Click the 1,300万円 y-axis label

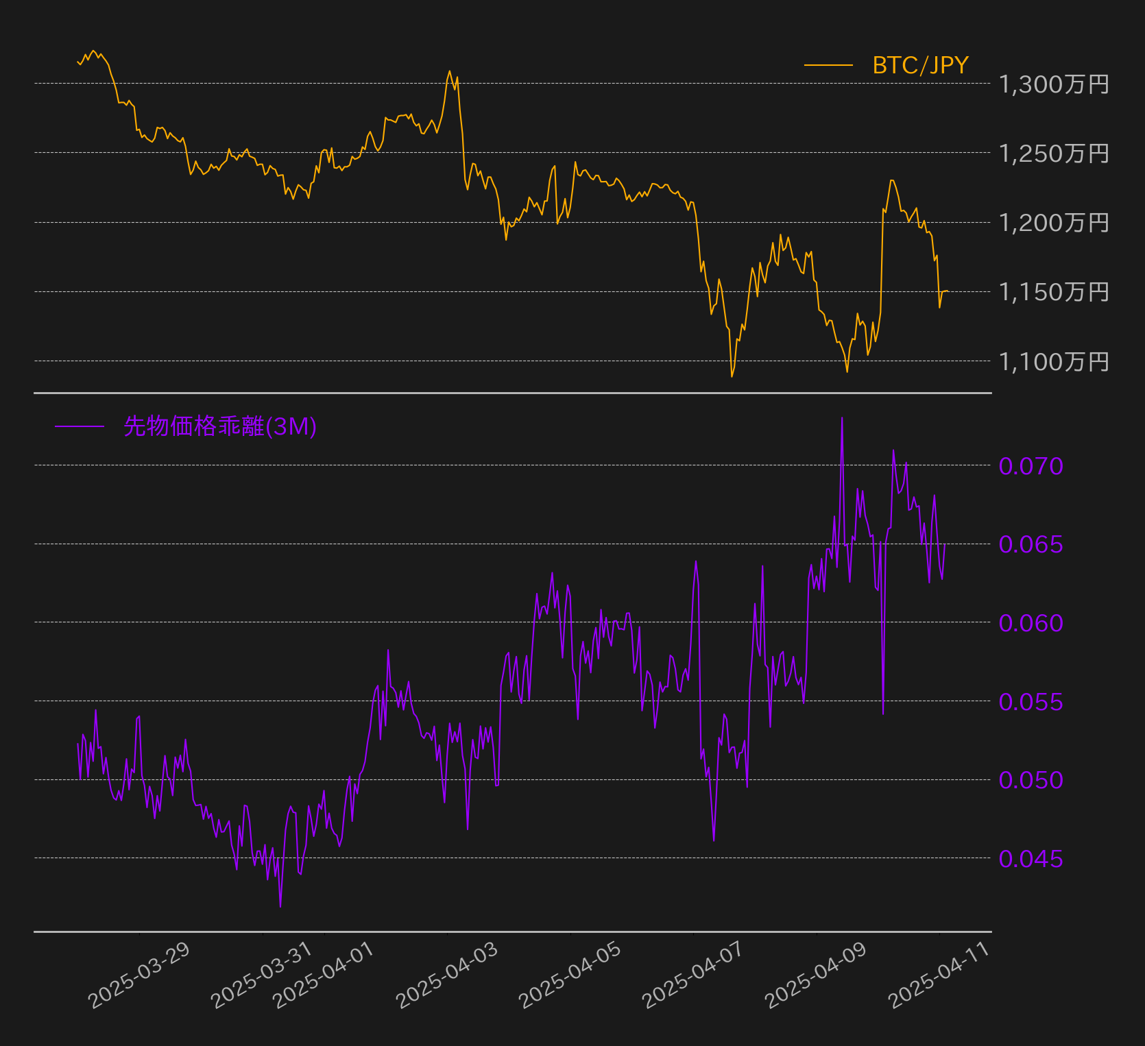tap(1054, 84)
